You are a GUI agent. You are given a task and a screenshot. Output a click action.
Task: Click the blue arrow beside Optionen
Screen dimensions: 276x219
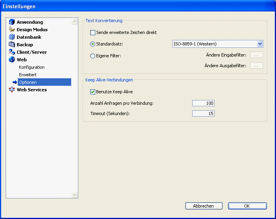(15, 82)
